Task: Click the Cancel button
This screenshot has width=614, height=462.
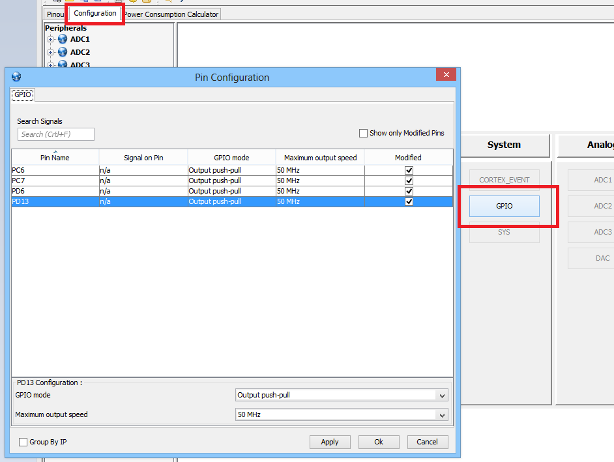Action: click(x=427, y=442)
